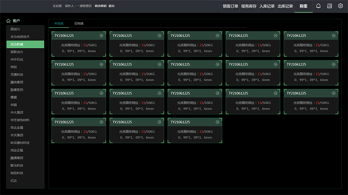The width and height of the screenshot is (348, 195).
Task: Click the arrow icon on the top-right TY21061225 card
Action: [x=333, y=35]
